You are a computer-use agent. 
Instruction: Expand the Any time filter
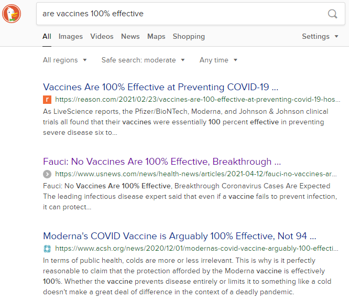pos(219,60)
